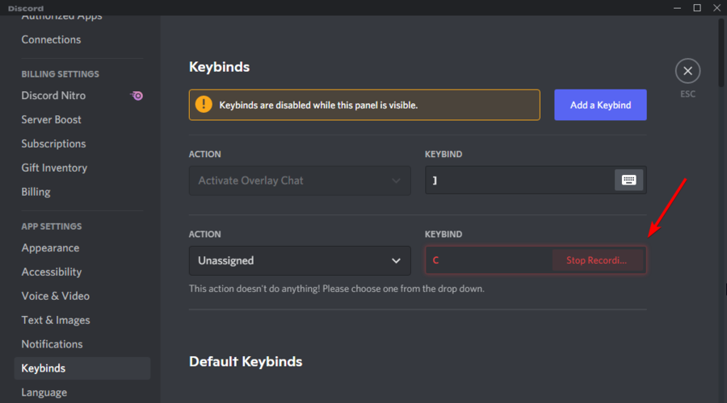Open Subscriptions settings
This screenshot has width=727, height=403.
(x=53, y=143)
